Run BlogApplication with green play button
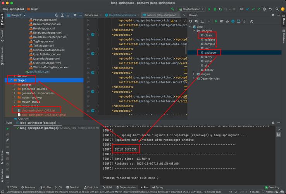The height and width of the screenshot is (194, 286). pyautogui.click(x=209, y=9)
